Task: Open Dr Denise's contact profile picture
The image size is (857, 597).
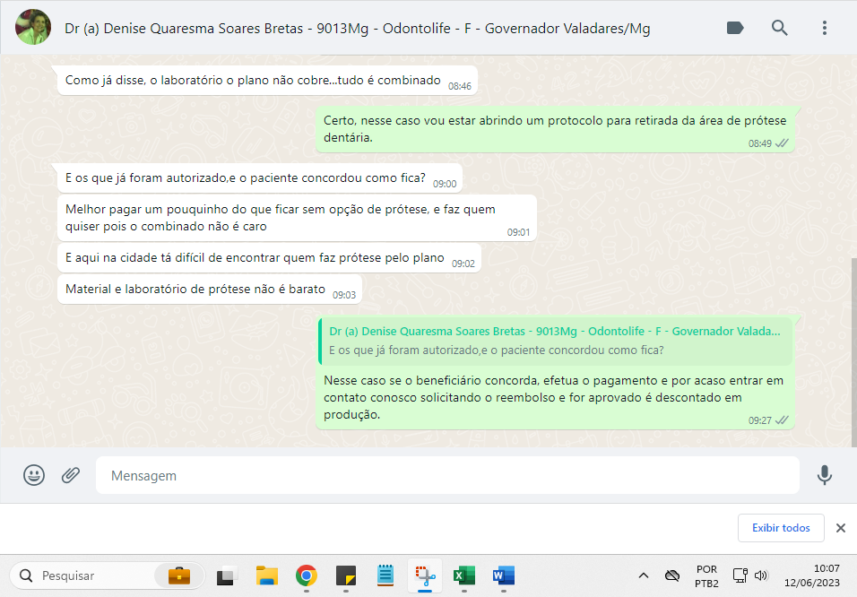Action: tap(34, 28)
